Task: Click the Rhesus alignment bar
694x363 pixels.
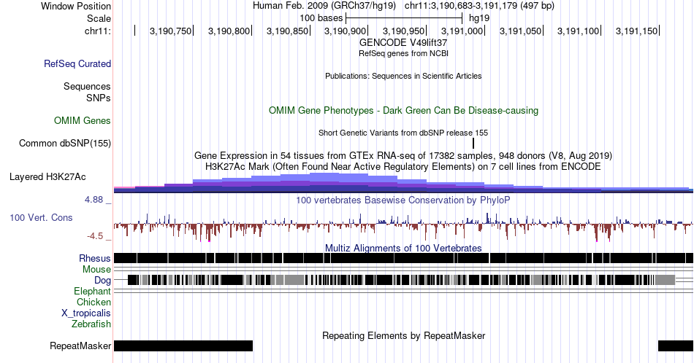Action: pyautogui.click(x=403, y=258)
